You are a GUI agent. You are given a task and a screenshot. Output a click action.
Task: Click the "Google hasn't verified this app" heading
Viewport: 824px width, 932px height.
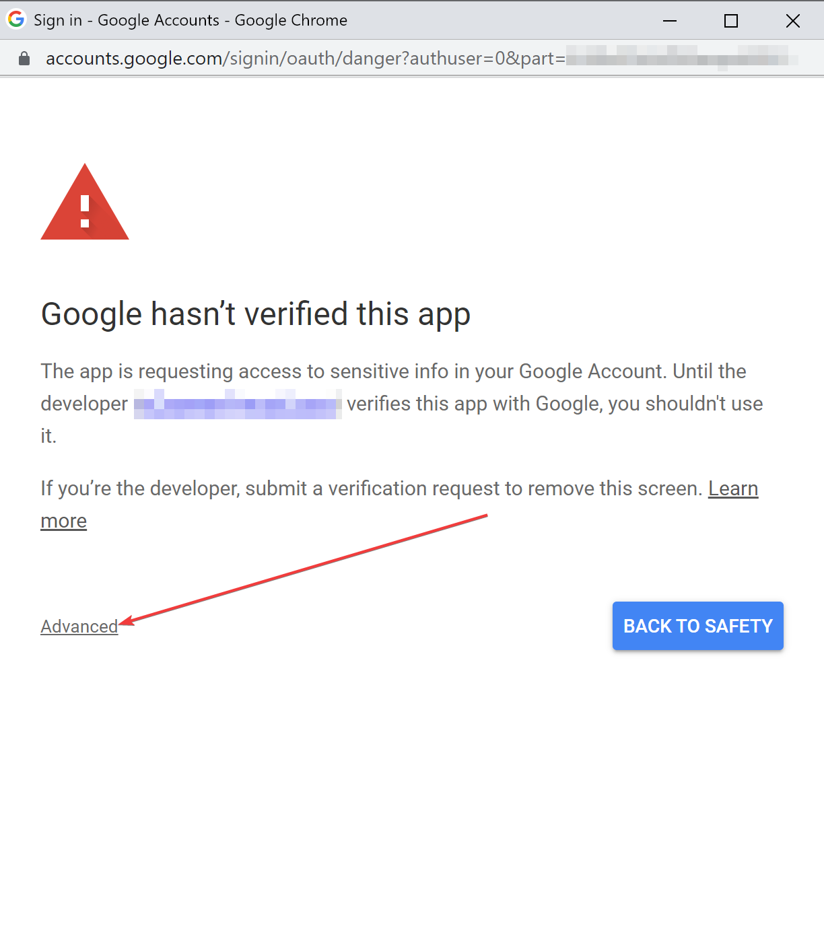pos(256,314)
